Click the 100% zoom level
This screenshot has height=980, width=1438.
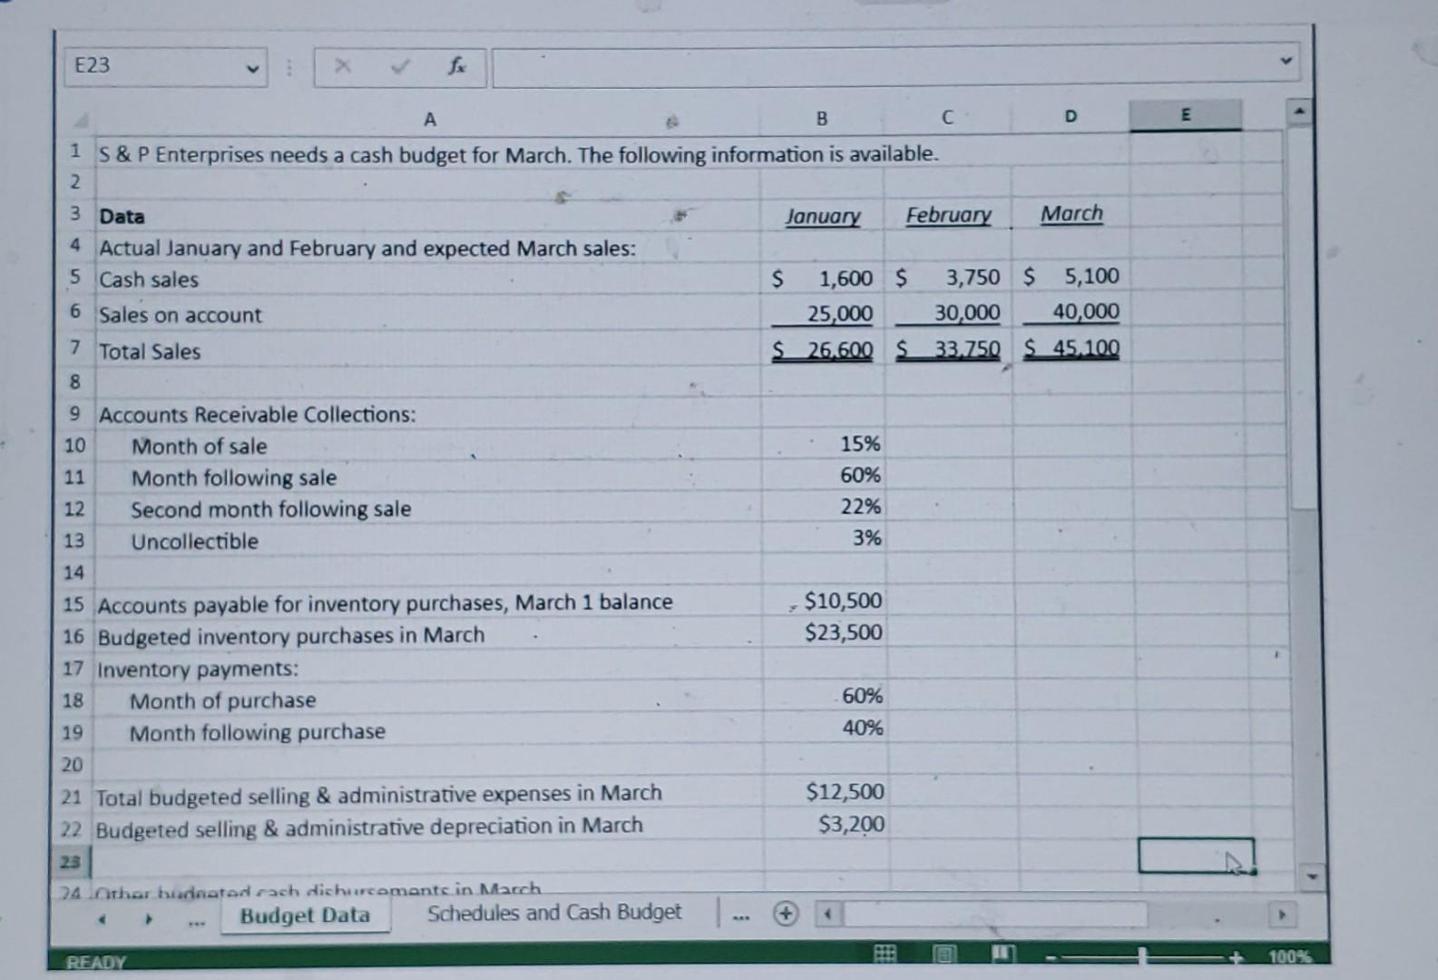(x=1289, y=957)
